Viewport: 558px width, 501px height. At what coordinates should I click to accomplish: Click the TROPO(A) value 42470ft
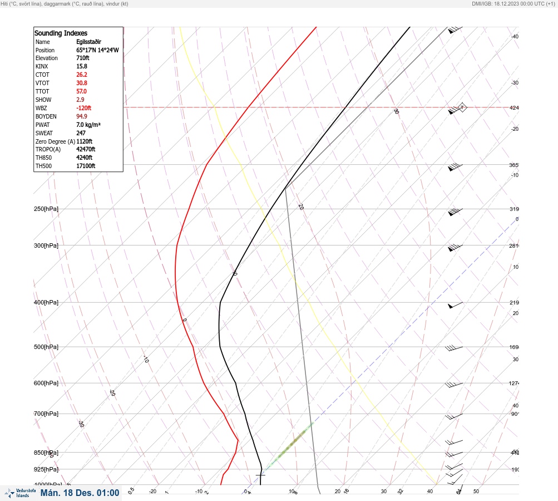tap(86, 149)
